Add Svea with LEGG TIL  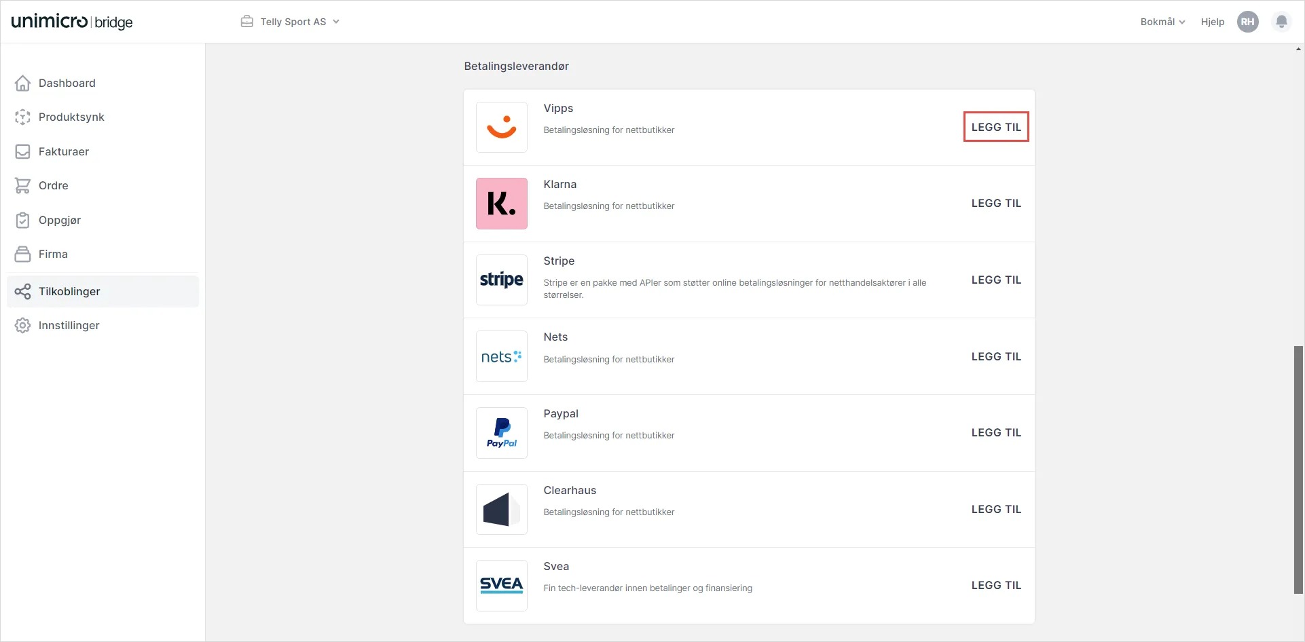(x=996, y=585)
